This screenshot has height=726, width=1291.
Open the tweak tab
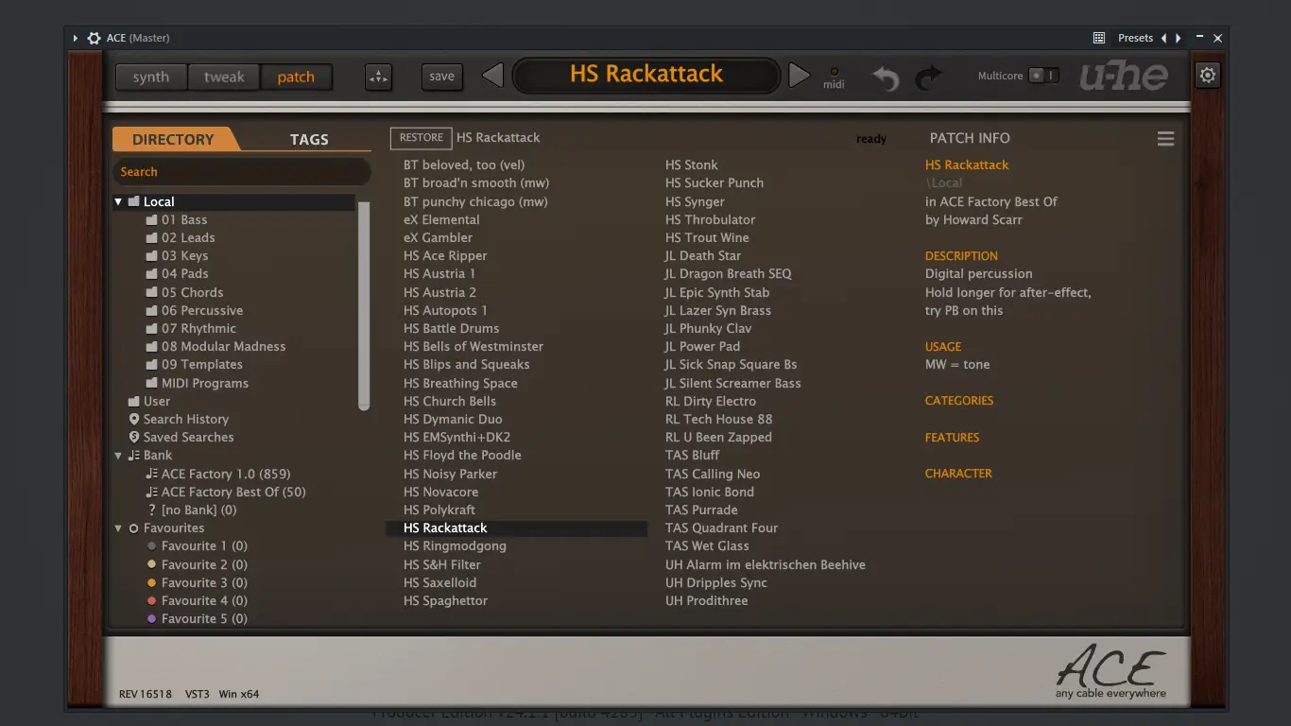223,77
